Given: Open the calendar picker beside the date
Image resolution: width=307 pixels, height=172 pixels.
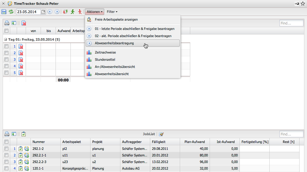Looking at the screenshot, I should point(43,12).
